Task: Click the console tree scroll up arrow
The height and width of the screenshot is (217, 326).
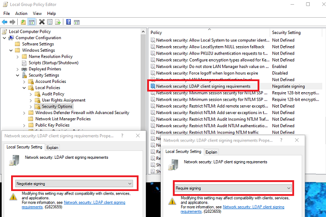Action: (x=143, y=32)
